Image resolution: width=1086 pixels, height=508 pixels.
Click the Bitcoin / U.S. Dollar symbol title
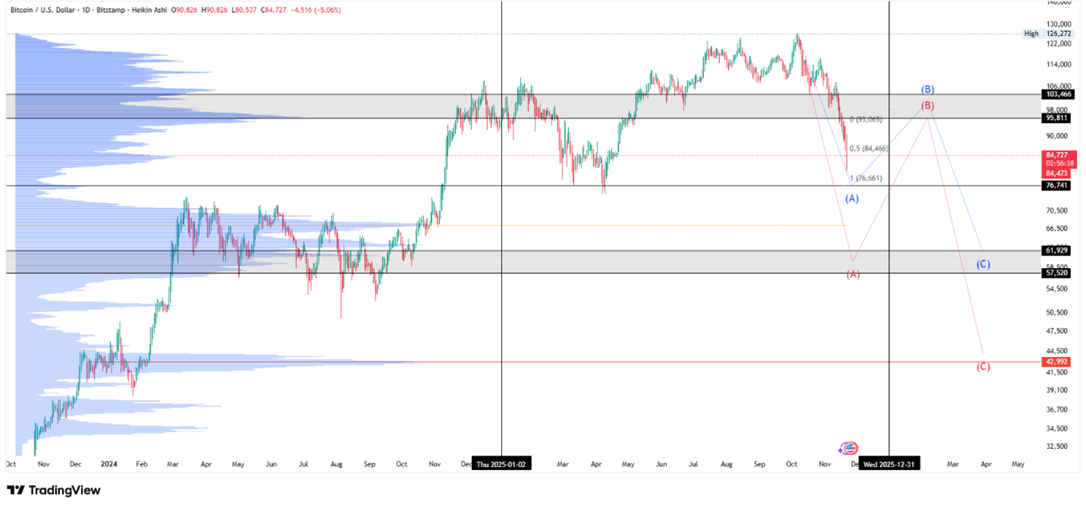pos(46,11)
